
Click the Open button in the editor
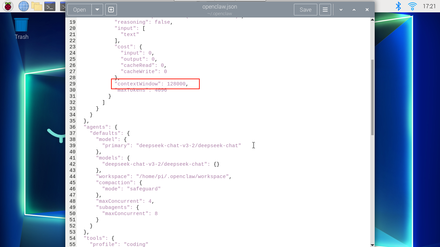(x=79, y=10)
